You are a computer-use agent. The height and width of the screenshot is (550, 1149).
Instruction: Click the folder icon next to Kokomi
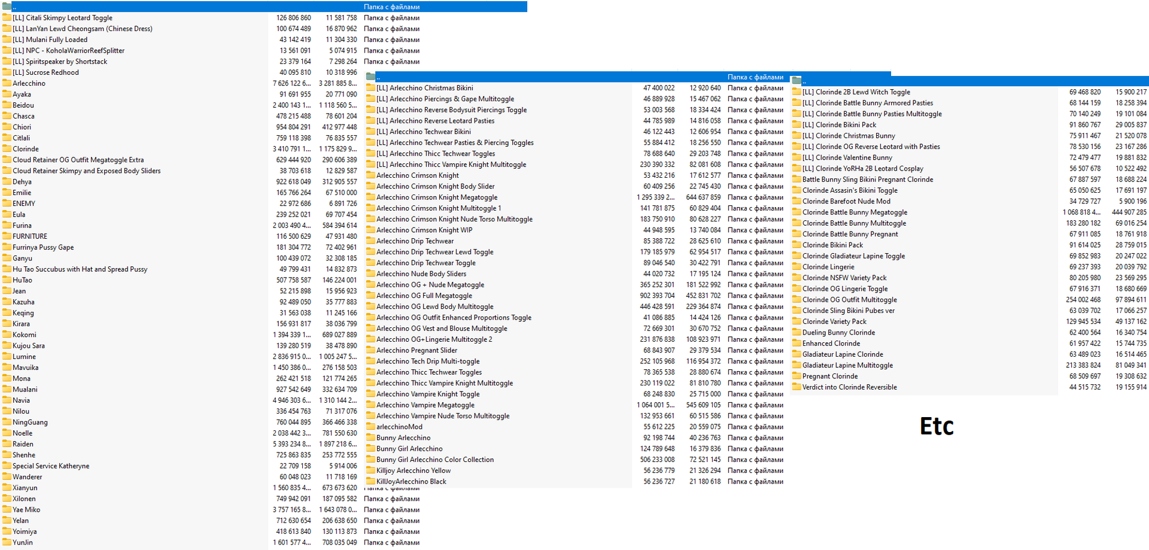7,335
